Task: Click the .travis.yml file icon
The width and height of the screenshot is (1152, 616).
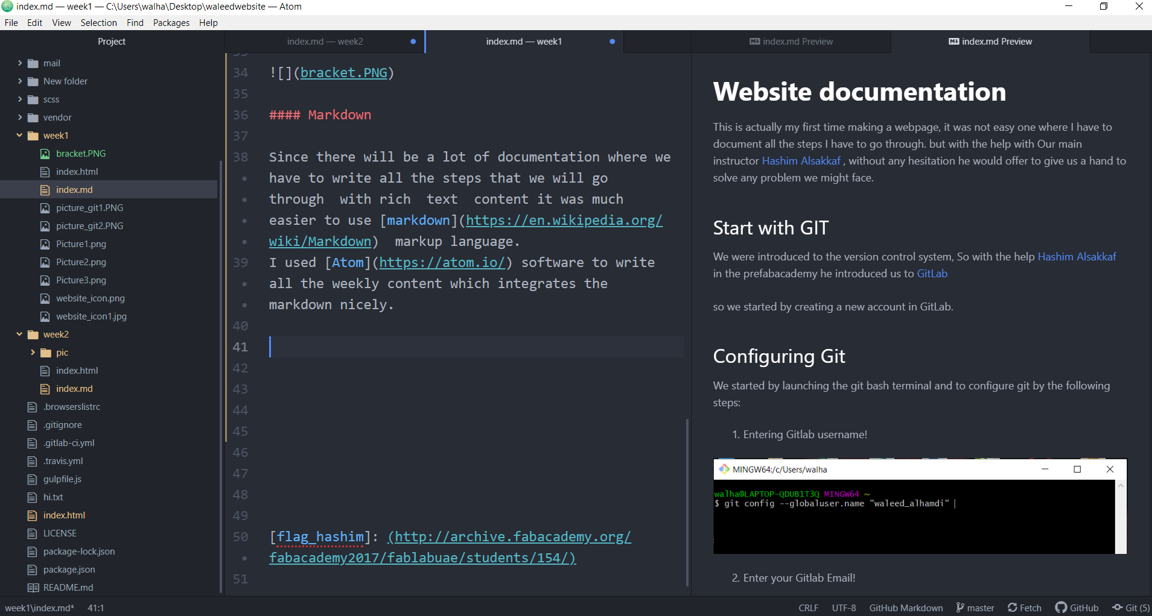Action: coord(33,461)
